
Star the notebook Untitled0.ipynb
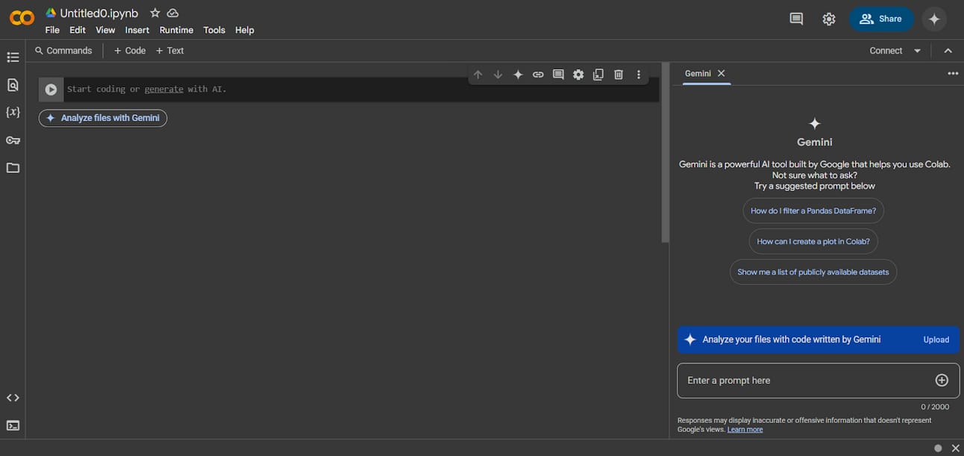[x=155, y=13]
